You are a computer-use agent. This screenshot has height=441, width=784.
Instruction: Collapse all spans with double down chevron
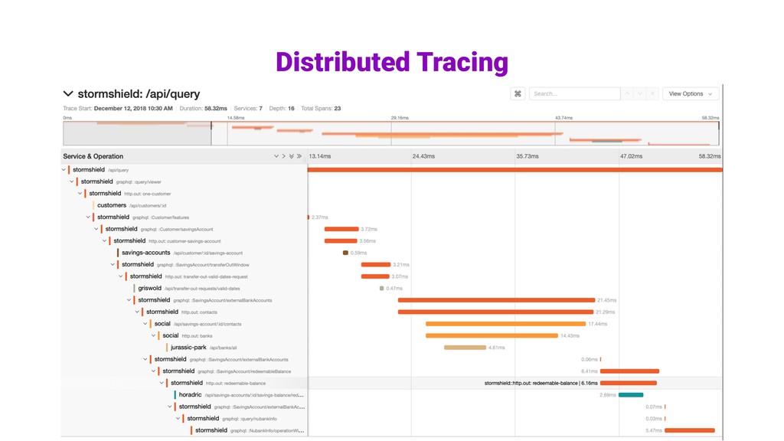pyautogui.click(x=291, y=156)
